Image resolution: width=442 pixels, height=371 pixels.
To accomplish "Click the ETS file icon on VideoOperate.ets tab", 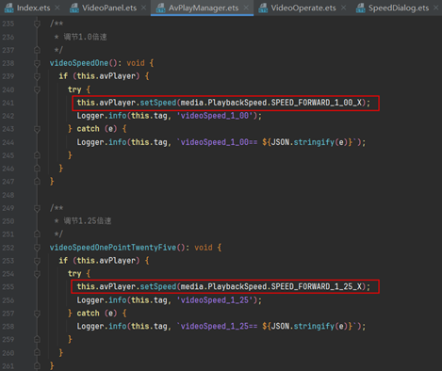I will coord(263,8).
